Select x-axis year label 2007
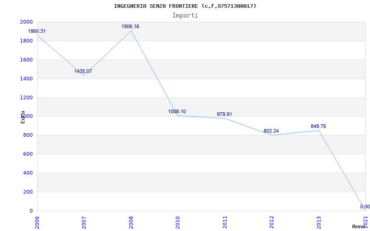 [84, 222]
